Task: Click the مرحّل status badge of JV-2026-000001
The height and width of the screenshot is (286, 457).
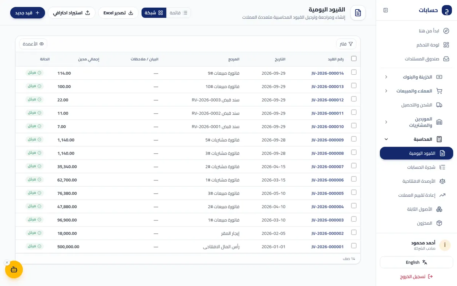Action: point(35,246)
